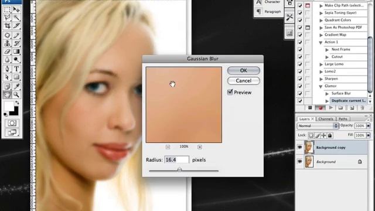Select the Slice tool
This screenshot has height=211, width=375.
coord(16,25)
